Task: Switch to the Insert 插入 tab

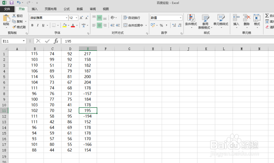Action: tap(35, 9)
